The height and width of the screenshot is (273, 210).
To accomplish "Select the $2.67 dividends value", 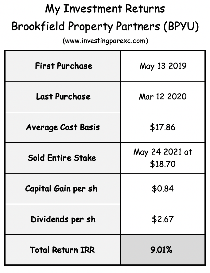I will [163, 219].
